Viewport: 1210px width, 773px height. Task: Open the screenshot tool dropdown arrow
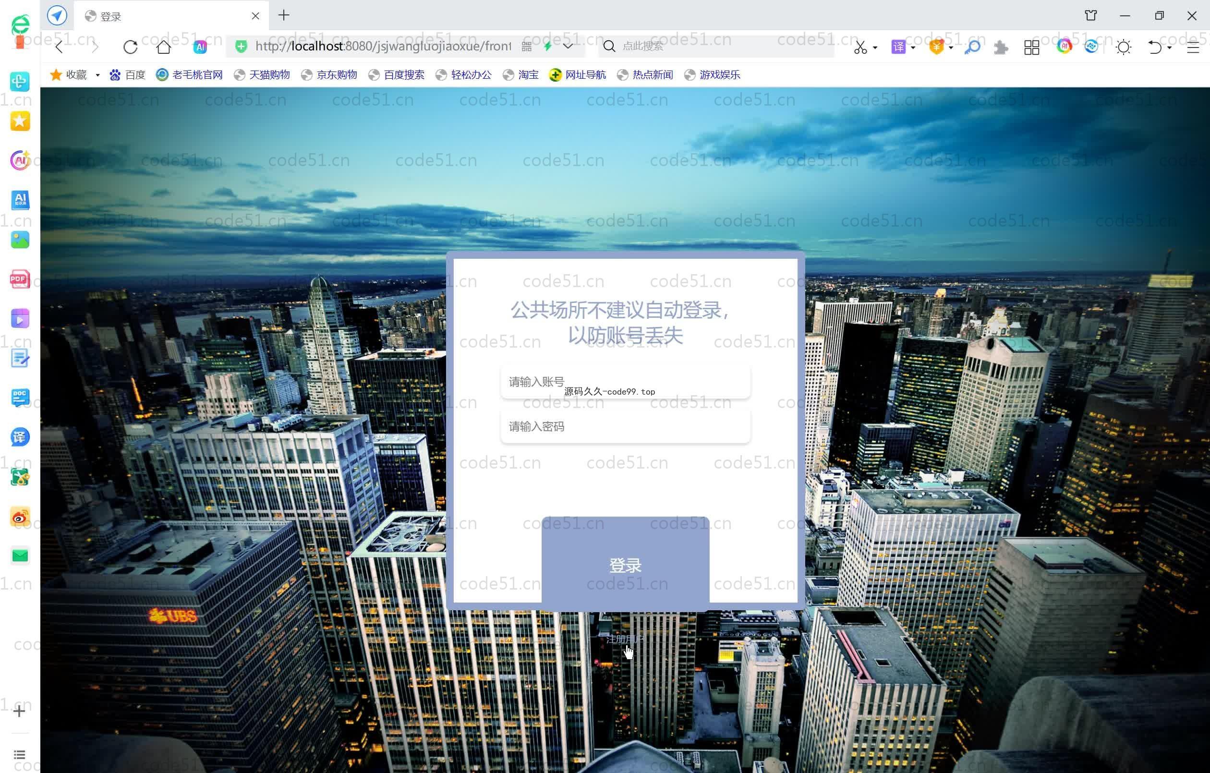(x=875, y=48)
